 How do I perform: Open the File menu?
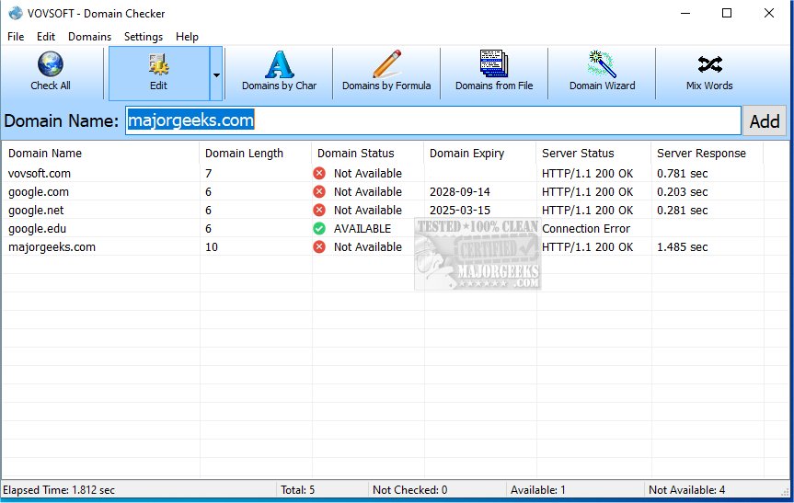click(16, 37)
